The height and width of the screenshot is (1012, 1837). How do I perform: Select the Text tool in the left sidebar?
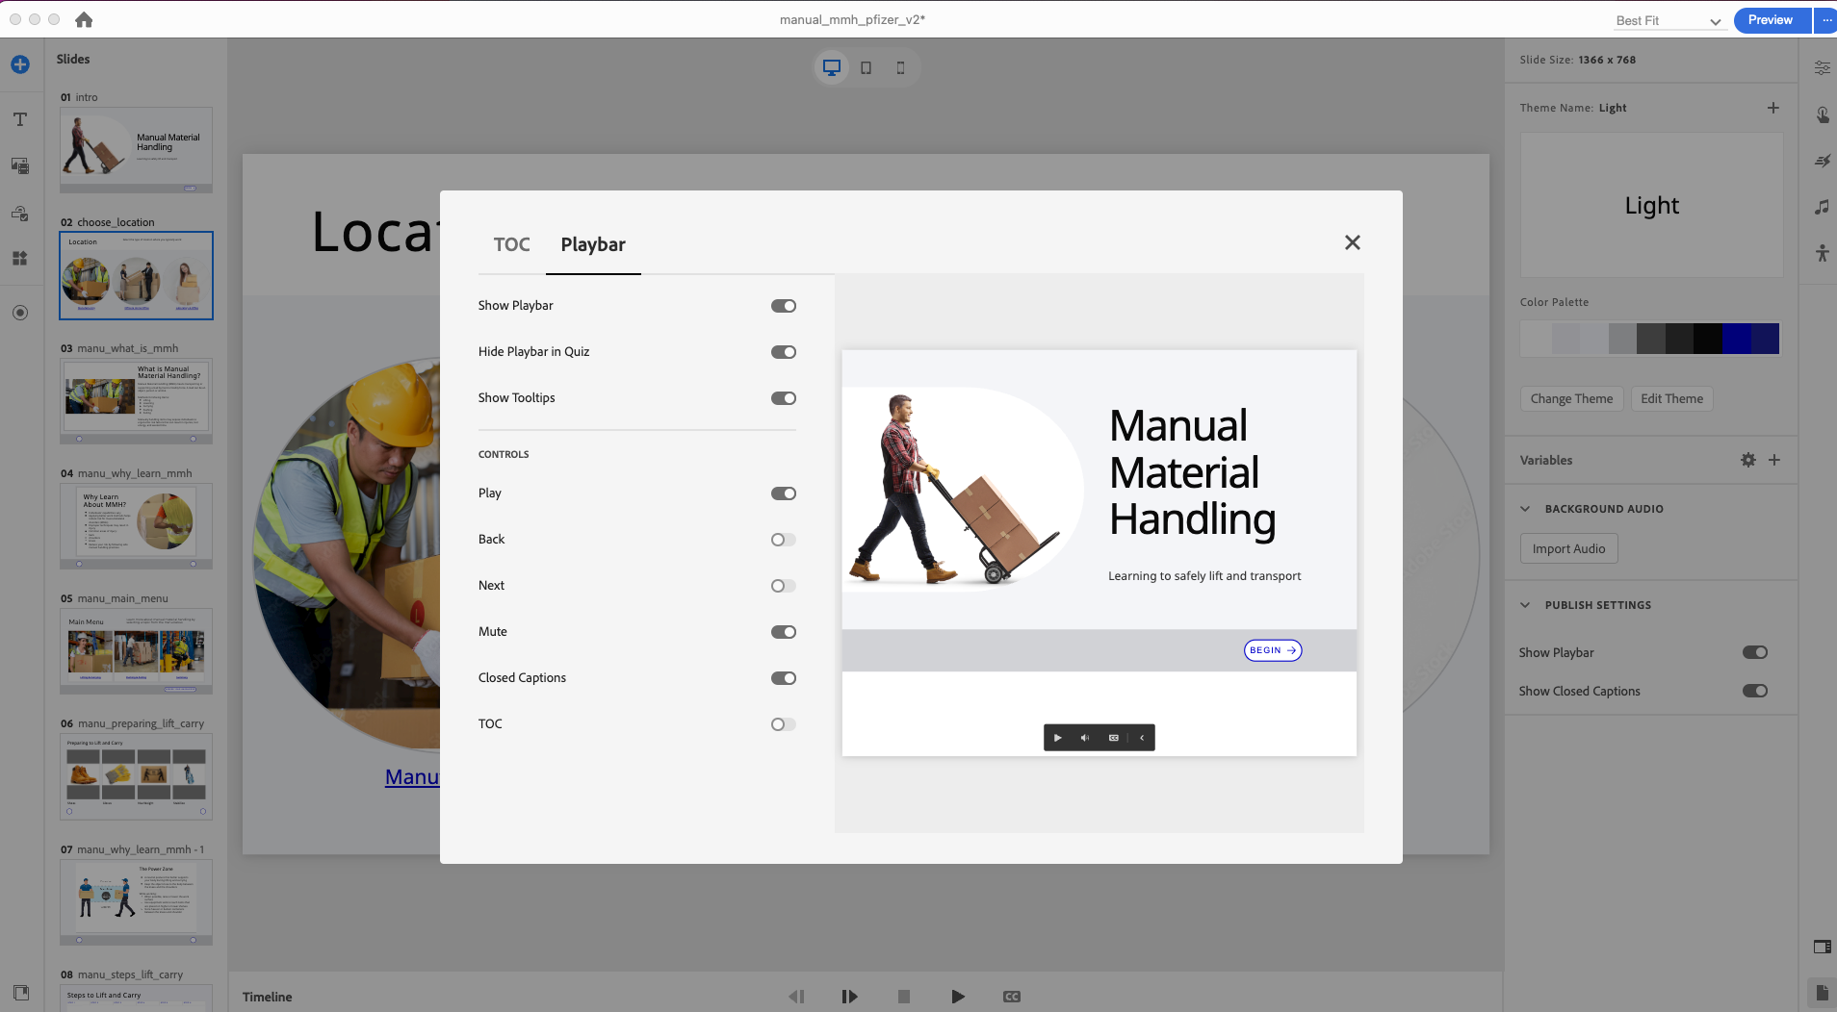tap(20, 119)
